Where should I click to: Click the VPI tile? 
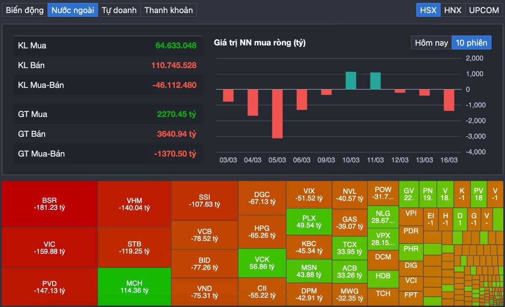click(411, 216)
